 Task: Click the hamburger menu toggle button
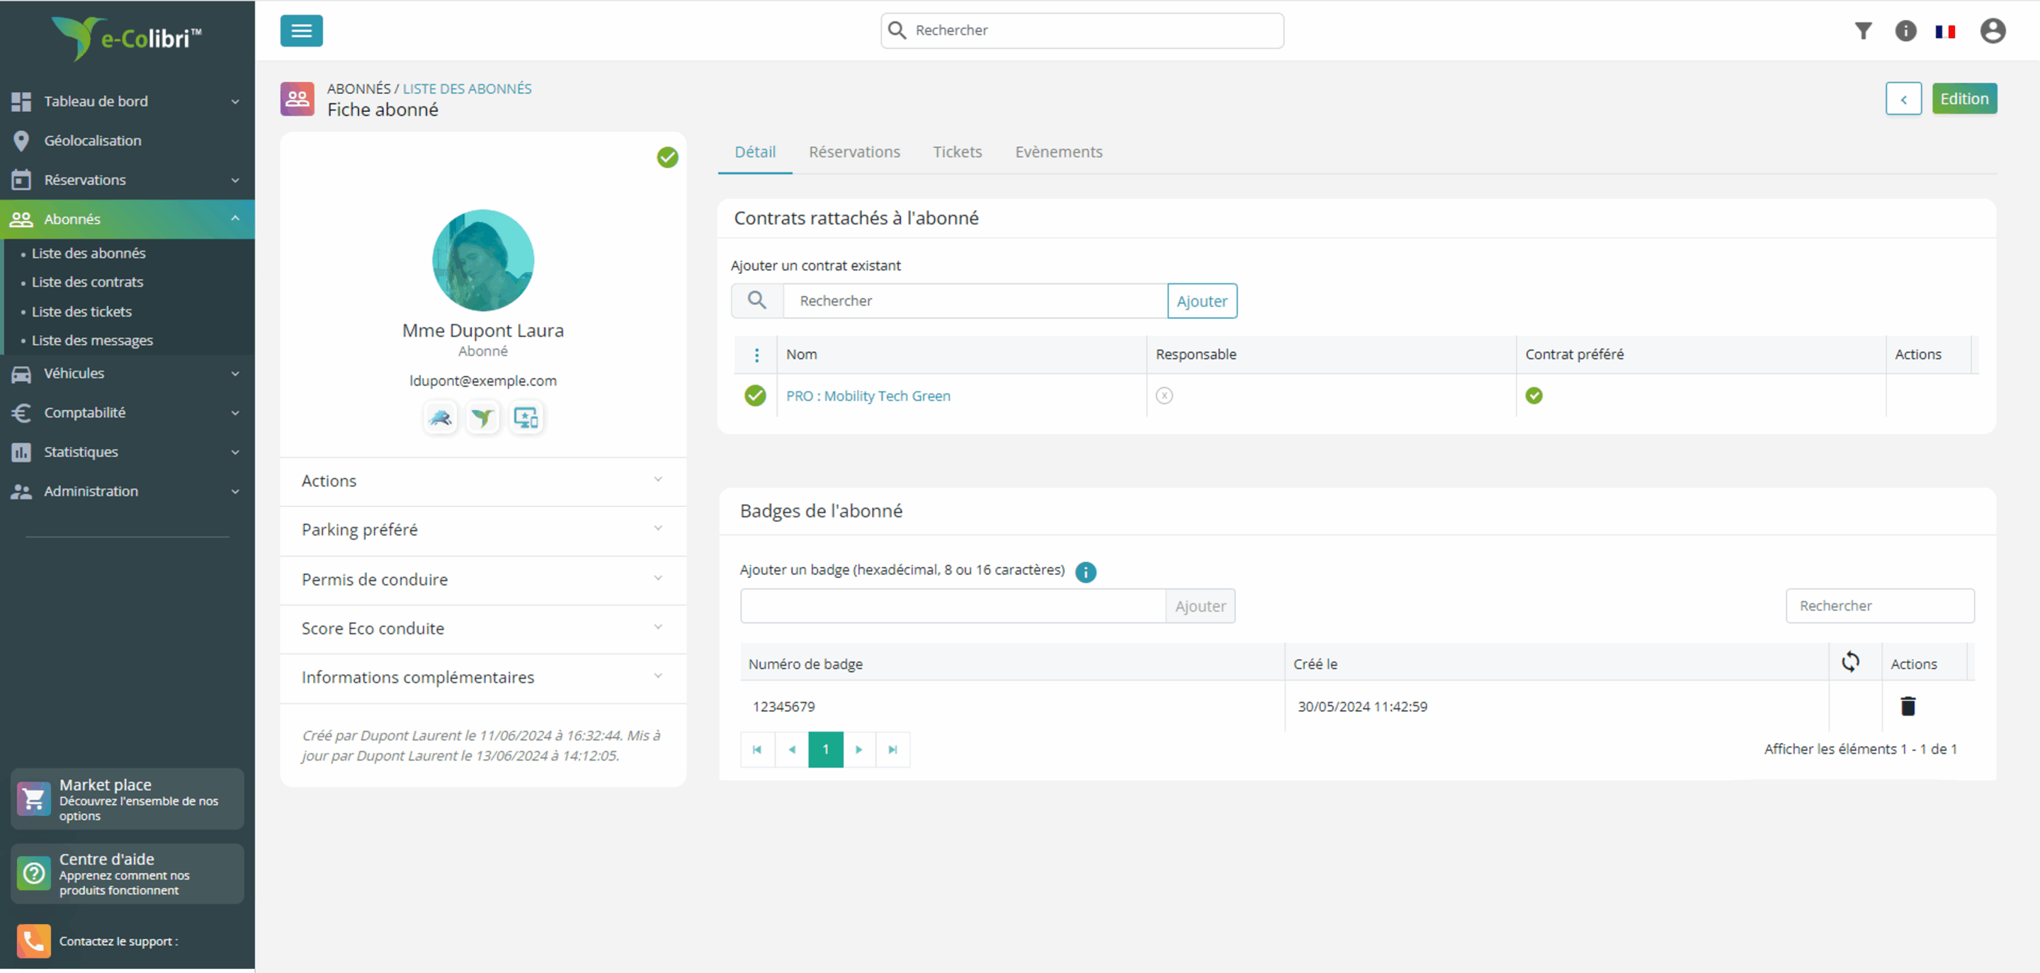(301, 31)
